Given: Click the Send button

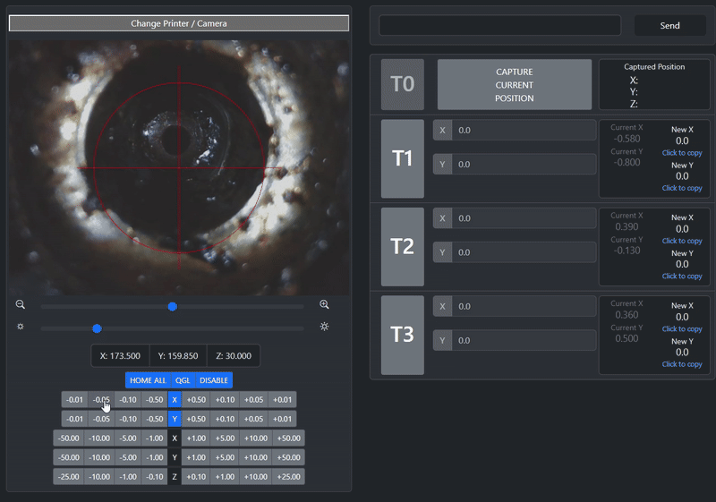Looking at the screenshot, I should tap(669, 26).
